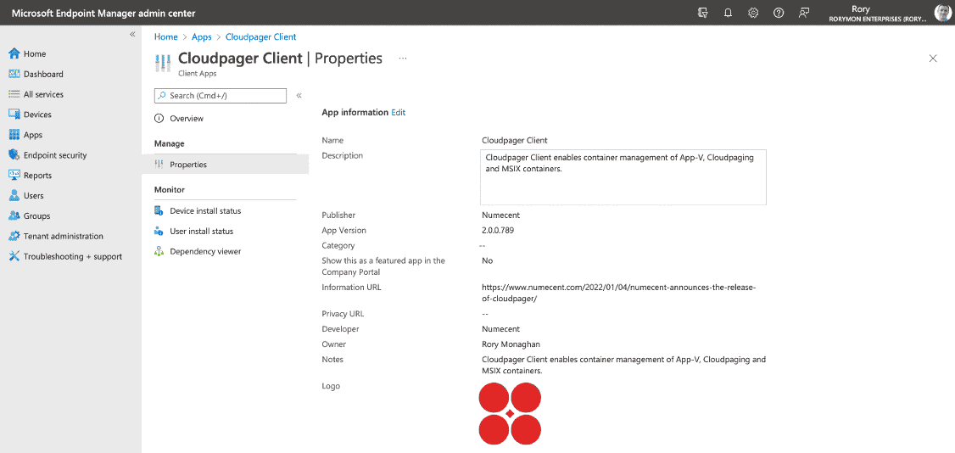Viewport: 955px width, 453px height.
Task: Open Rory's account avatar
Action: (943, 13)
